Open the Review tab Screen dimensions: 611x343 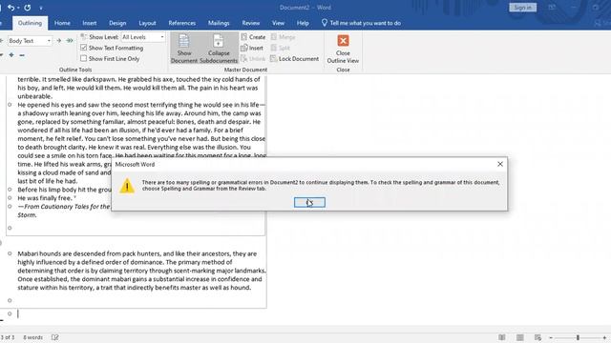click(x=250, y=23)
